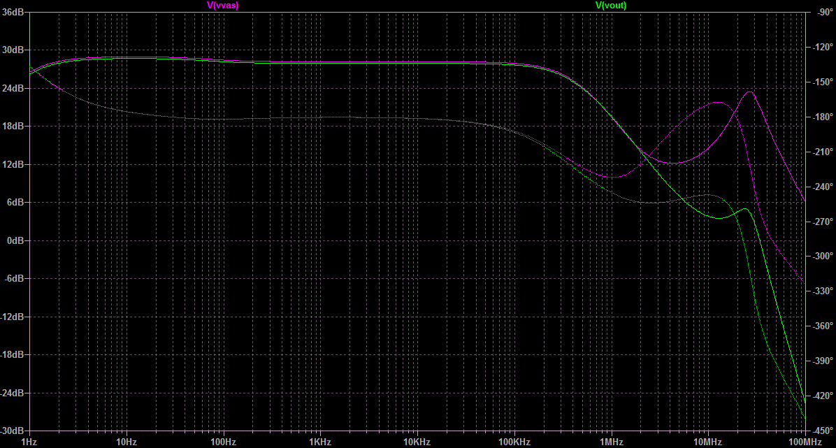Click the 0dB magnitude axis label
This screenshot has height=448, width=836.
15,240
